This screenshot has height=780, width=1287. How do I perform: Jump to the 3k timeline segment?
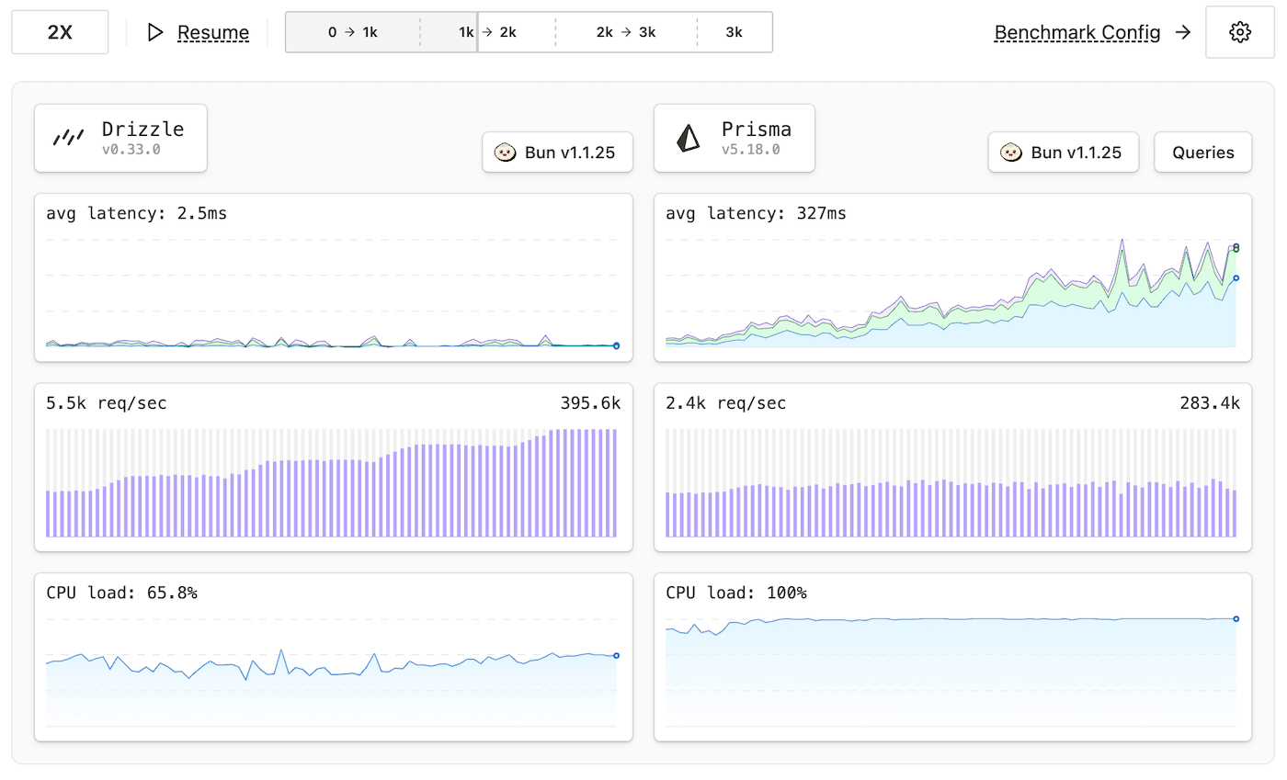734,32
